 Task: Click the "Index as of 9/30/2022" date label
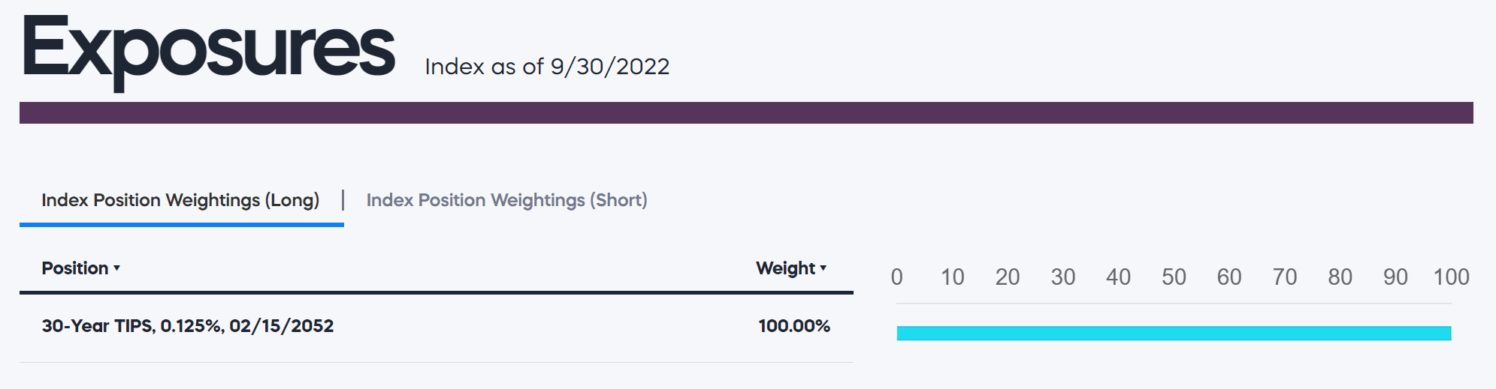click(547, 67)
